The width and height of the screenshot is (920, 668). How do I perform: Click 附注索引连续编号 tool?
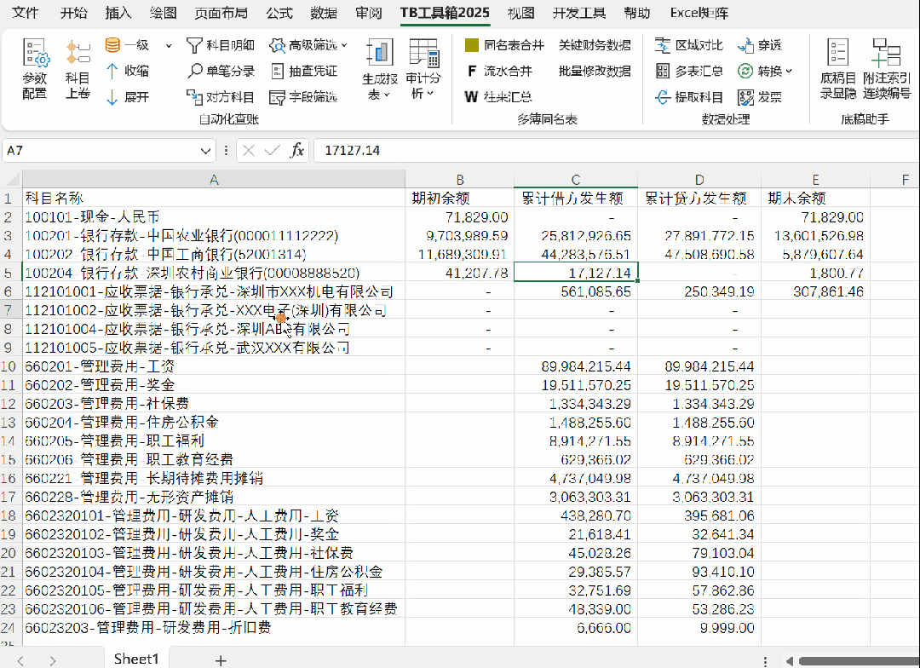pyautogui.click(x=886, y=69)
